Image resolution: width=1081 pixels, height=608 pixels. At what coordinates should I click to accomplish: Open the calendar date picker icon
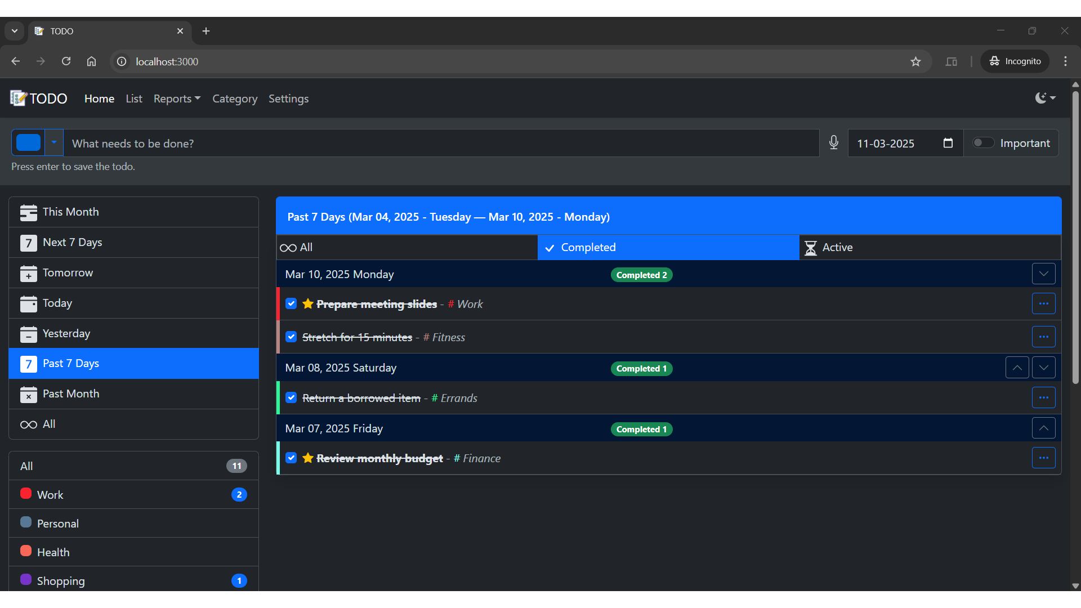(x=948, y=143)
